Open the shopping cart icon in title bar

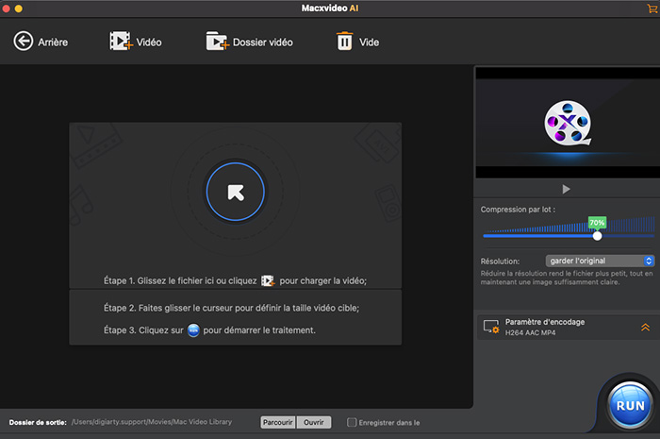click(x=652, y=8)
